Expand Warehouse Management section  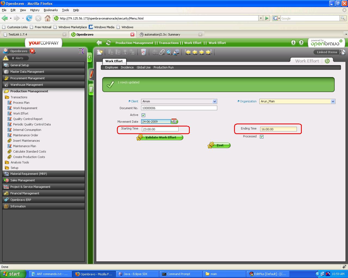click(x=43, y=85)
